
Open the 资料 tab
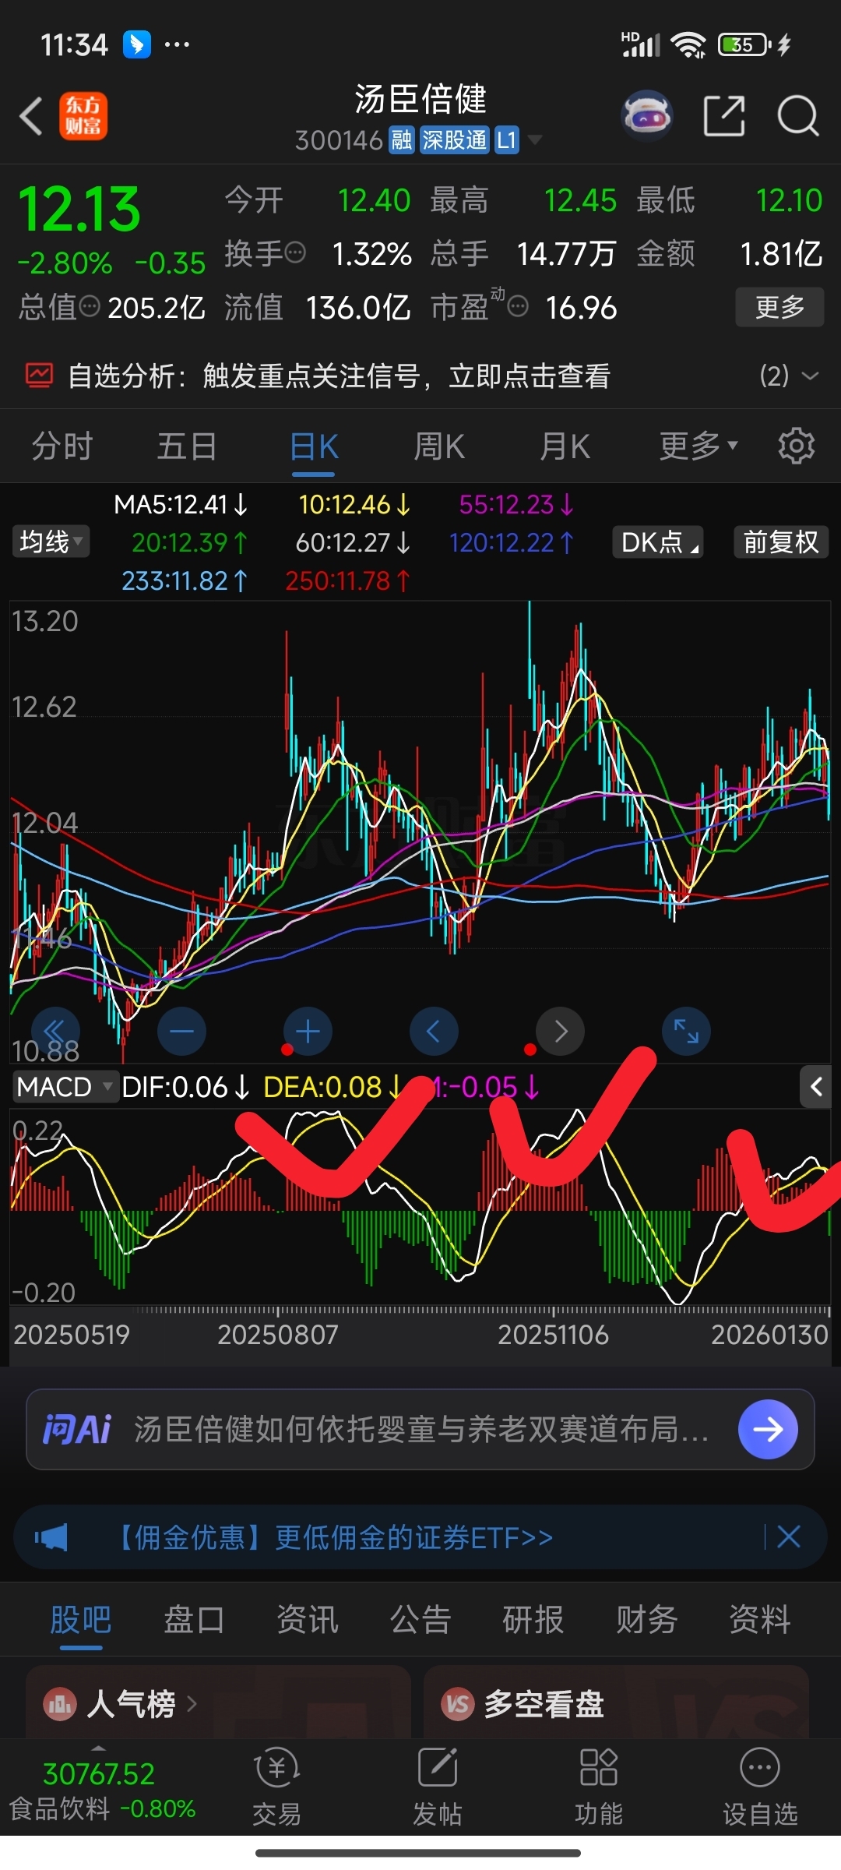[760, 1620]
